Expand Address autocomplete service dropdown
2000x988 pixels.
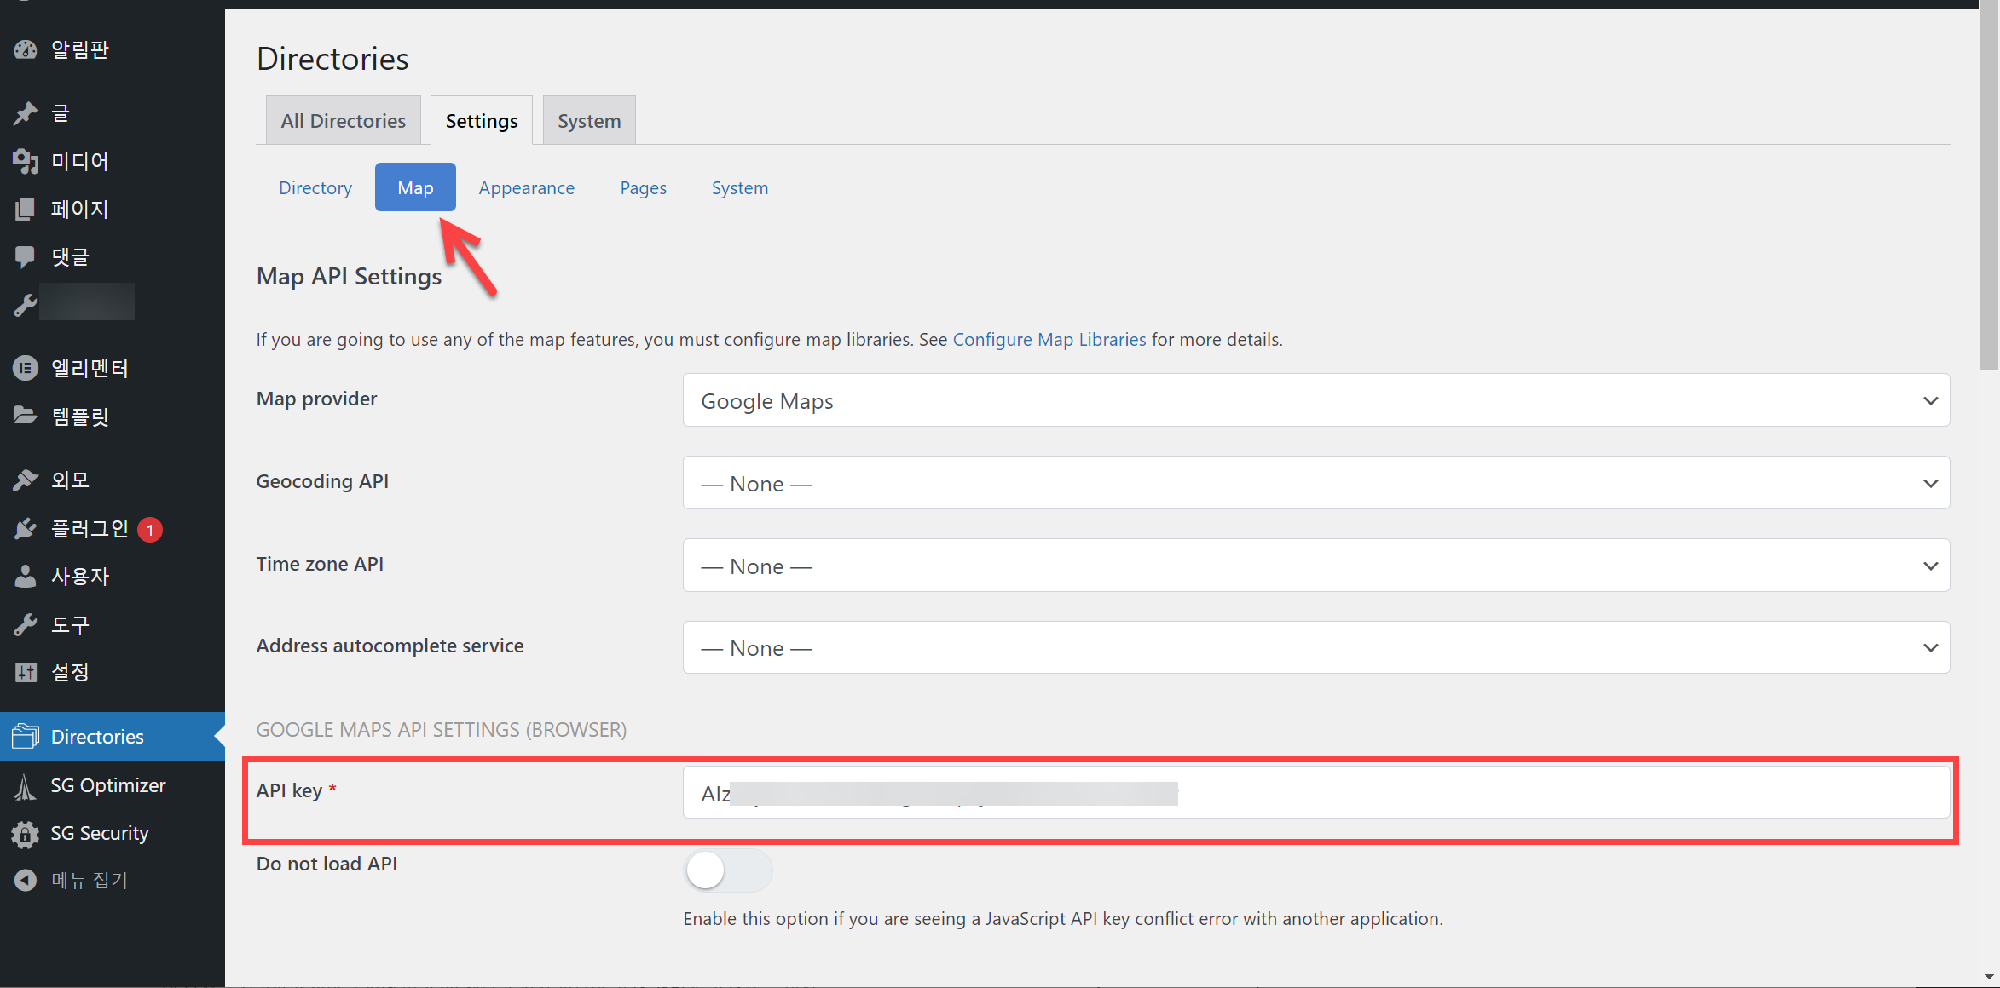[x=1315, y=648]
